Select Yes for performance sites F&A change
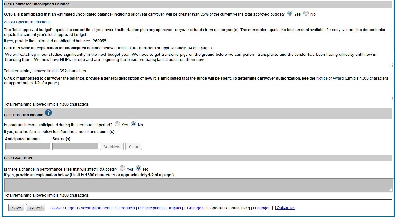The image size is (396, 220). (122, 168)
